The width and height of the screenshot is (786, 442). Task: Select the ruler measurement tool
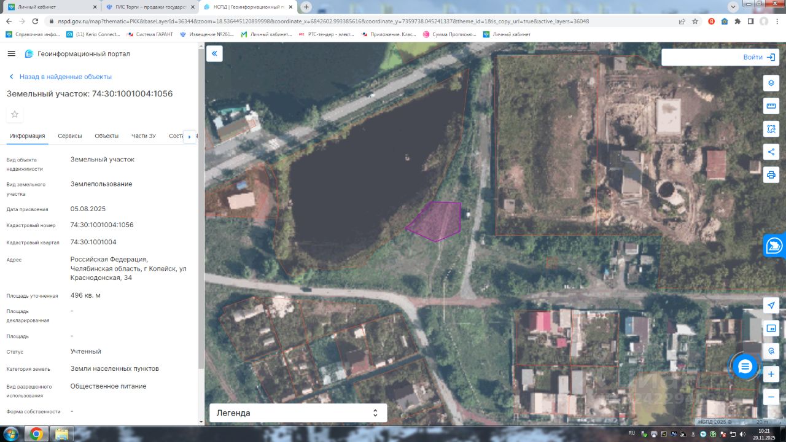771,106
